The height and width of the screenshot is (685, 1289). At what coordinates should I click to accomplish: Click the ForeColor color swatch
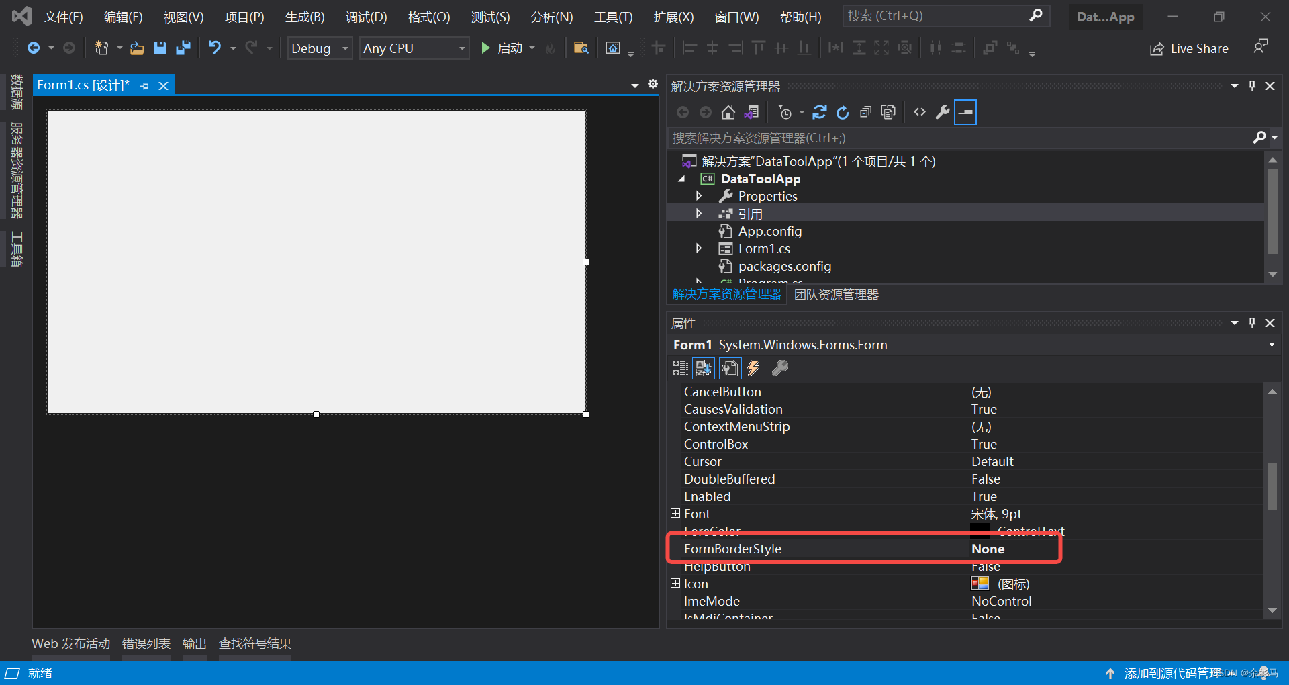981,531
